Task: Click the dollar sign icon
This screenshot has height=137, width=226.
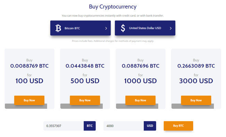Action: tap(123, 28)
